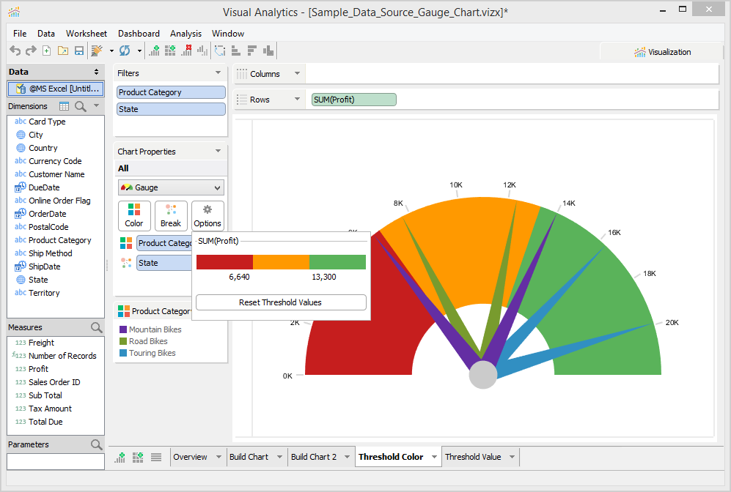
Task: Open the Color chart property button
Action: point(134,216)
